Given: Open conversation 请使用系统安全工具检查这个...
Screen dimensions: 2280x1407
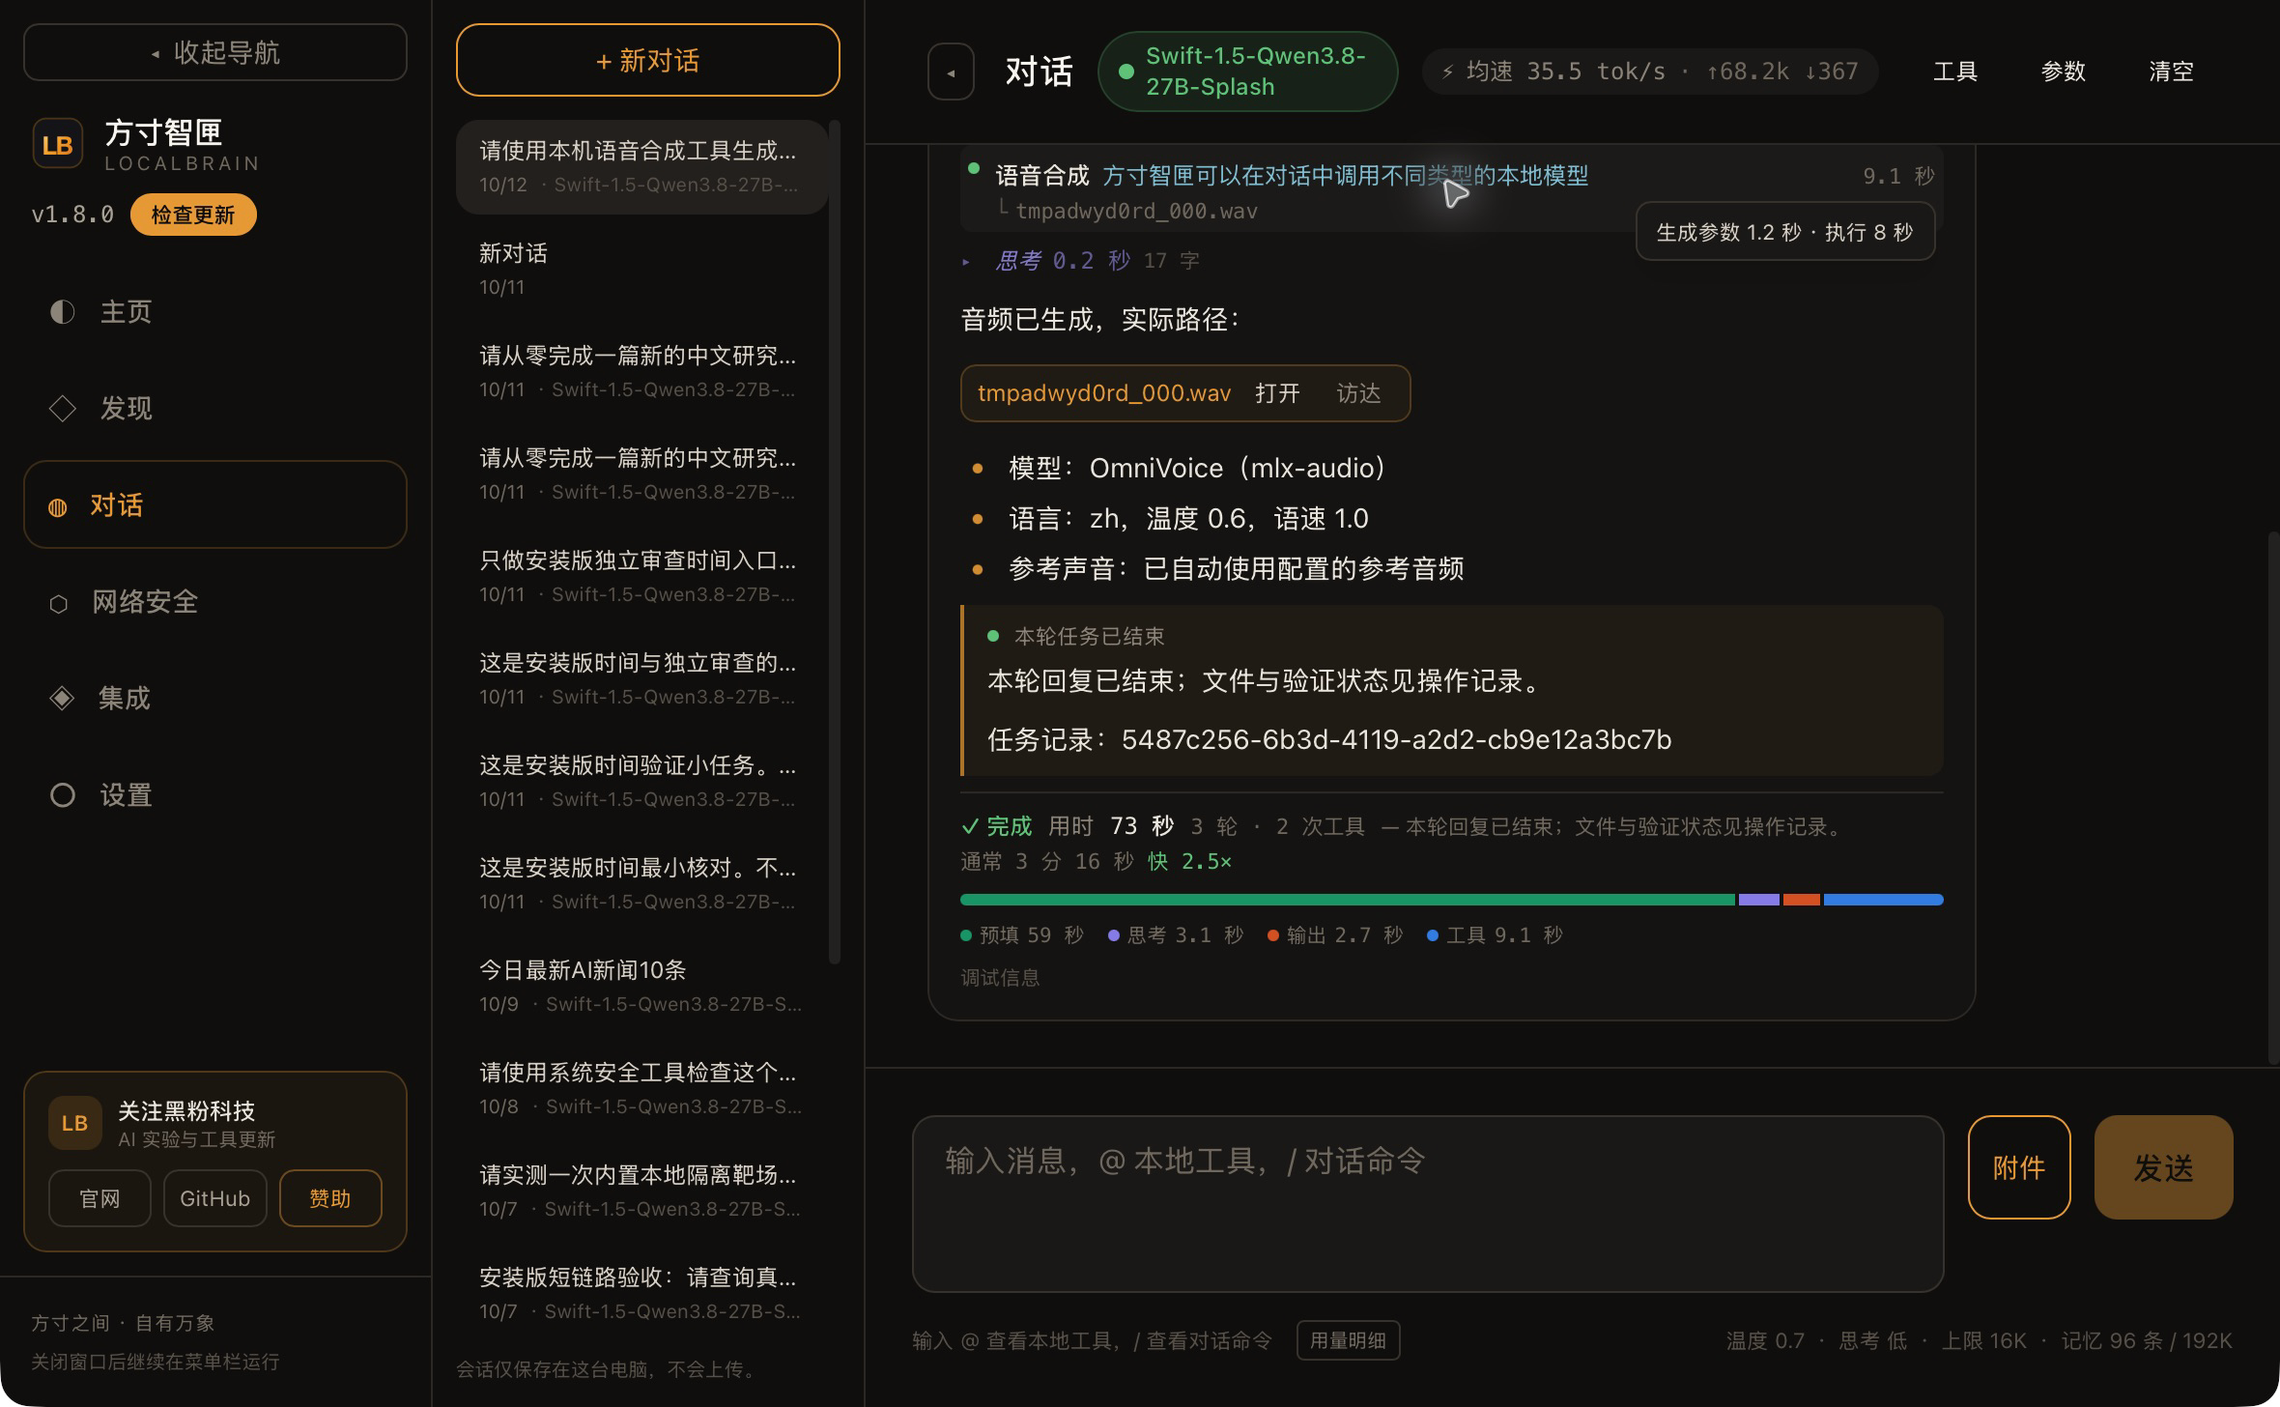Looking at the screenshot, I should (x=641, y=1088).
